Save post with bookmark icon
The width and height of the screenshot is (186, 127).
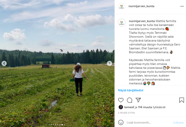[x=181, y=100]
